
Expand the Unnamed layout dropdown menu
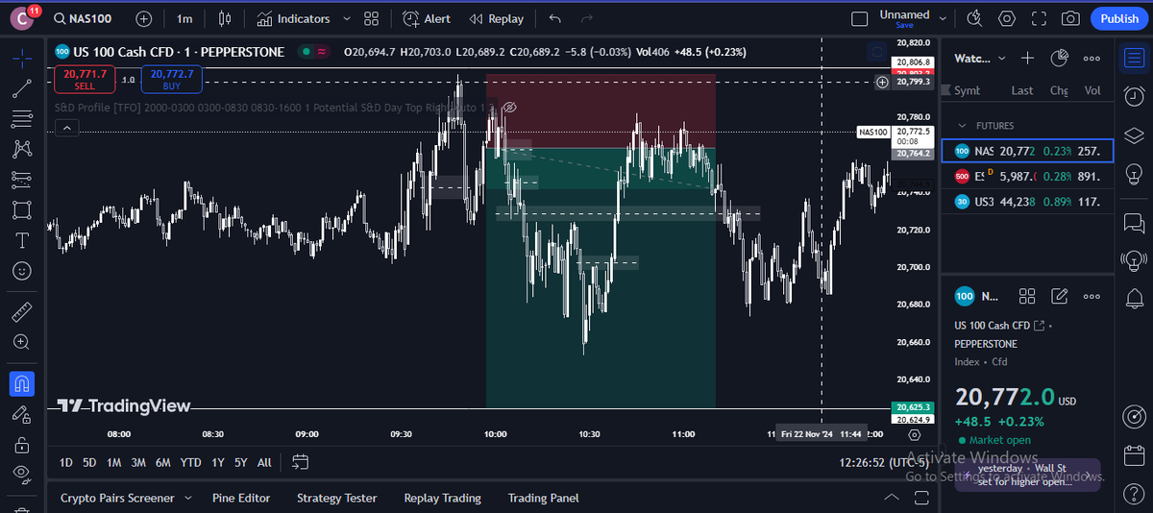(x=943, y=19)
